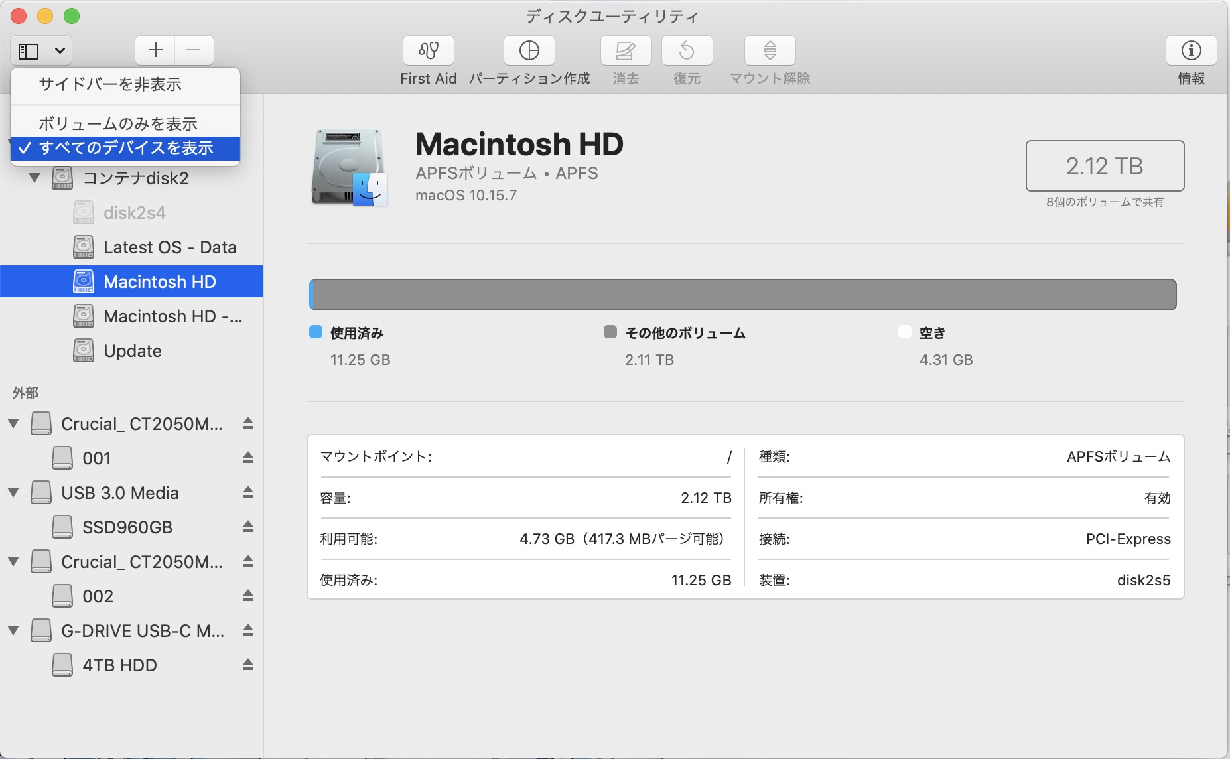
Task: Select コンテナdisk2 in the sidebar
Action: click(x=135, y=178)
